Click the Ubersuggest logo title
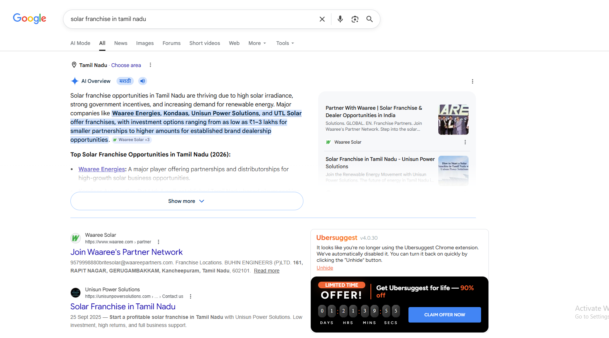This screenshot has height=338, width=609. (337, 238)
